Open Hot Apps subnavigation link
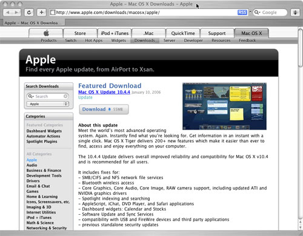The image size is (303, 236). tap(94, 41)
